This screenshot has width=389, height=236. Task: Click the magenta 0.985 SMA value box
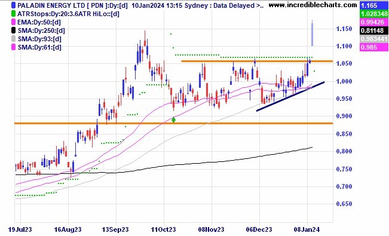click(x=374, y=47)
